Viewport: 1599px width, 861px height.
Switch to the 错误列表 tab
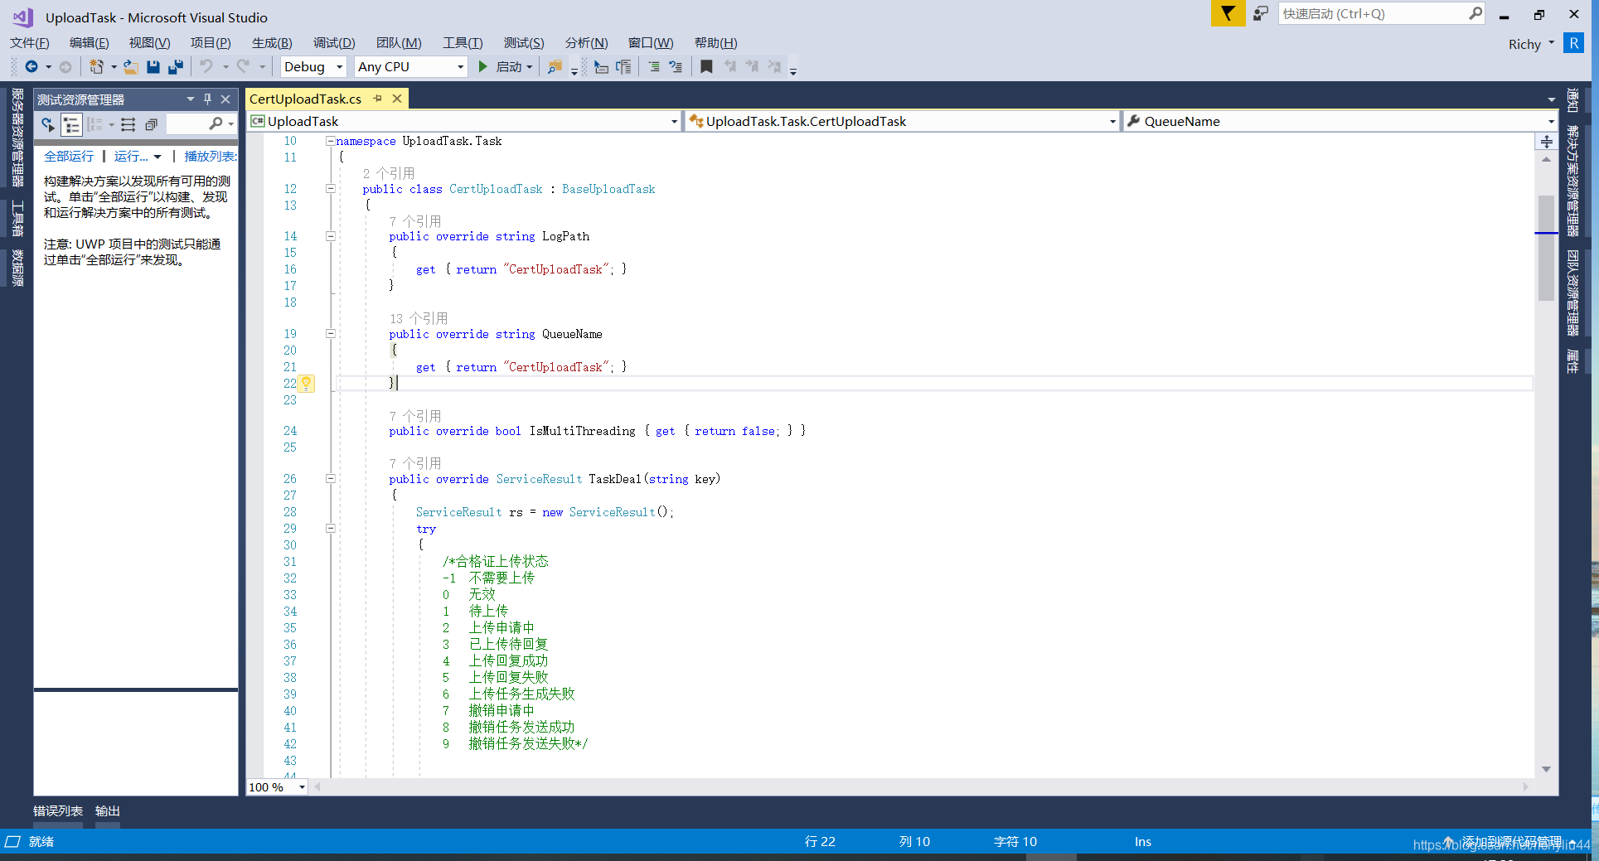(x=58, y=811)
